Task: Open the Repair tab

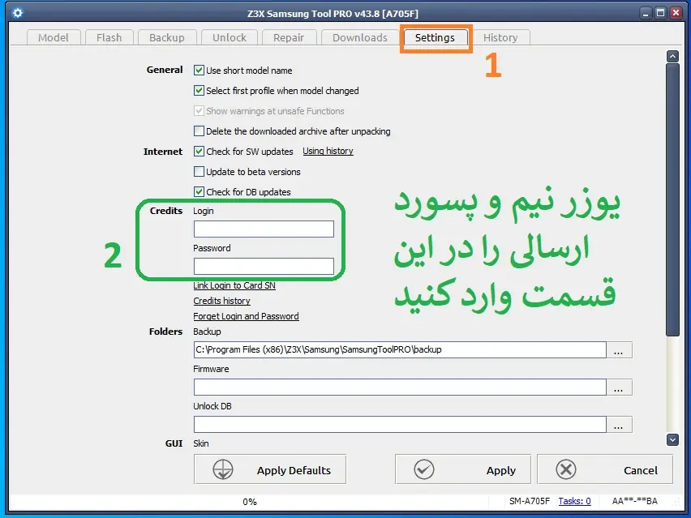Action: [x=289, y=37]
